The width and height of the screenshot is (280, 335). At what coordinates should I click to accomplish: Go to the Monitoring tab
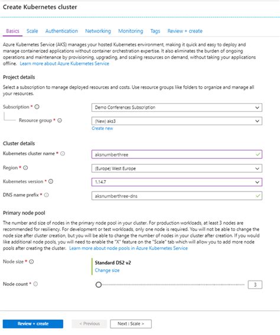[131, 31]
